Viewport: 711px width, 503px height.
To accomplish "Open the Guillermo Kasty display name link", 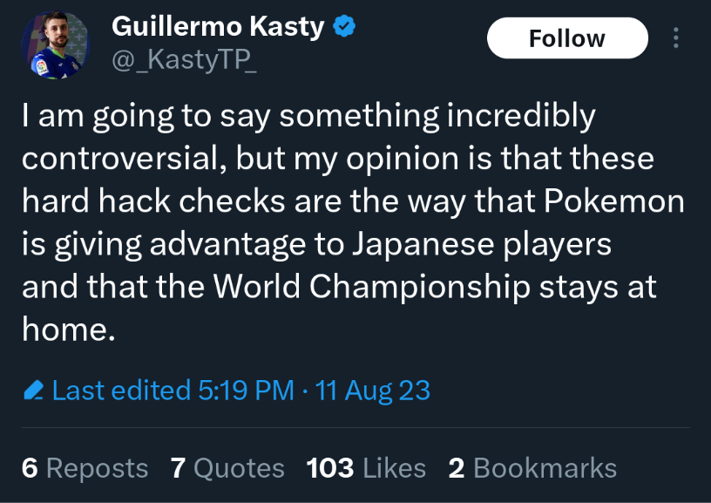I will tap(218, 26).
